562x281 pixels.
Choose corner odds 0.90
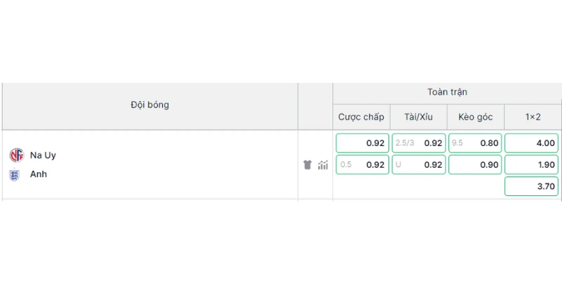point(475,164)
